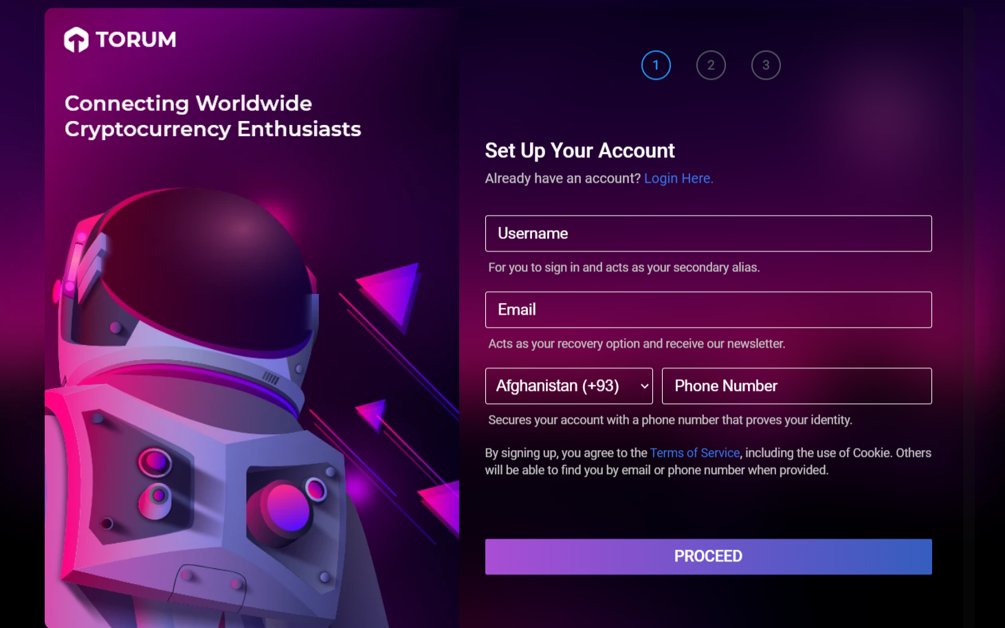
Task: Jump to step 3 circle indicator
Action: (x=766, y=65)
